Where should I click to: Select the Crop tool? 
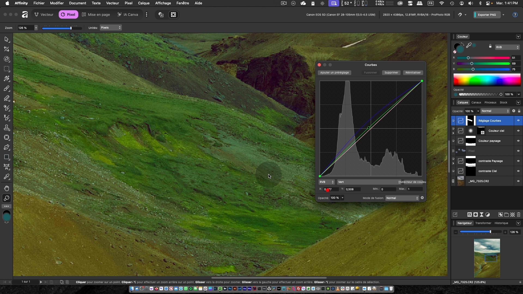click(x=7, y=49)
